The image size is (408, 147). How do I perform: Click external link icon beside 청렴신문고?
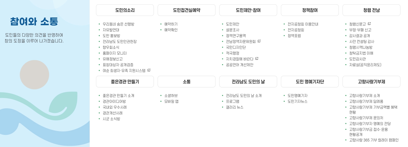tap(369, 24)
